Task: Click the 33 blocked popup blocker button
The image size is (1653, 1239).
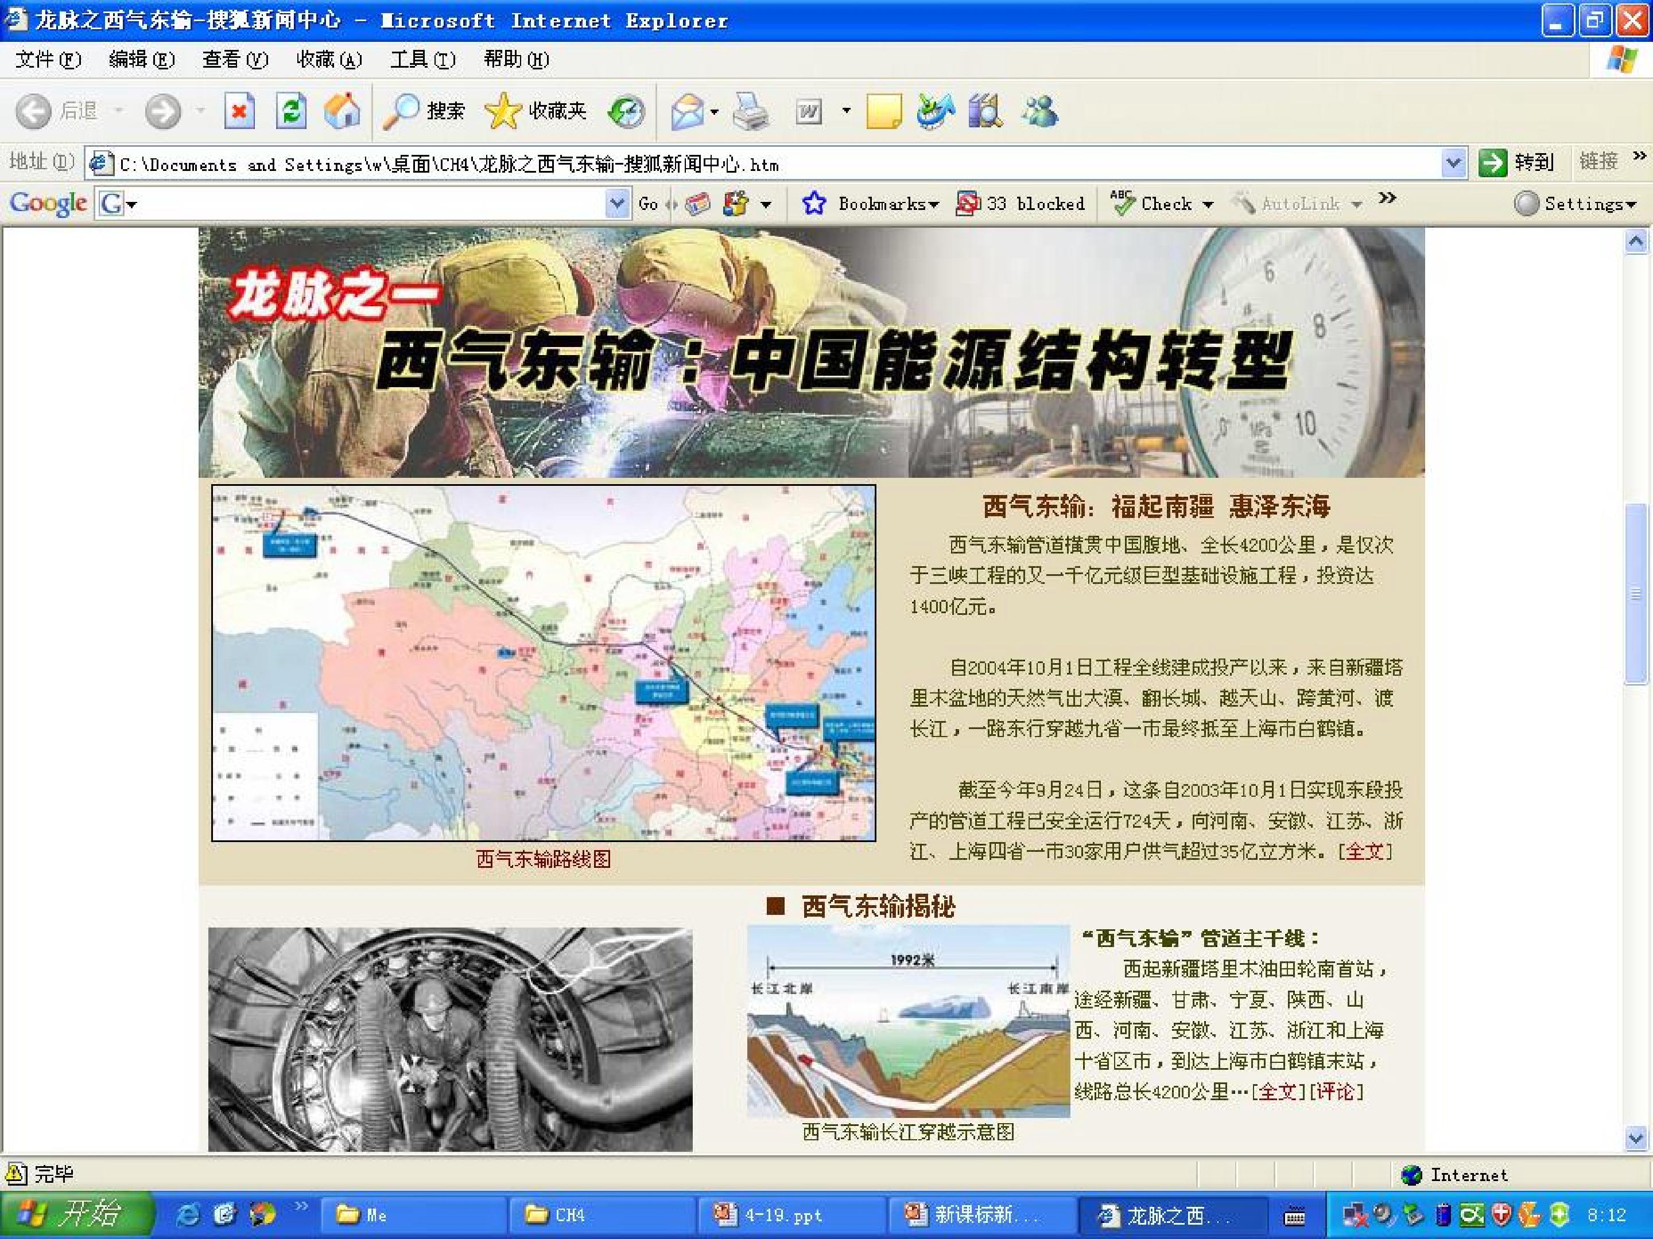Action: (1020, 203)
